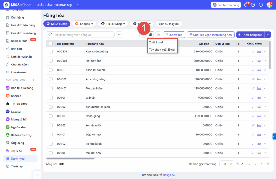Open the Hàng hóa help link

(x=169, y=175)
